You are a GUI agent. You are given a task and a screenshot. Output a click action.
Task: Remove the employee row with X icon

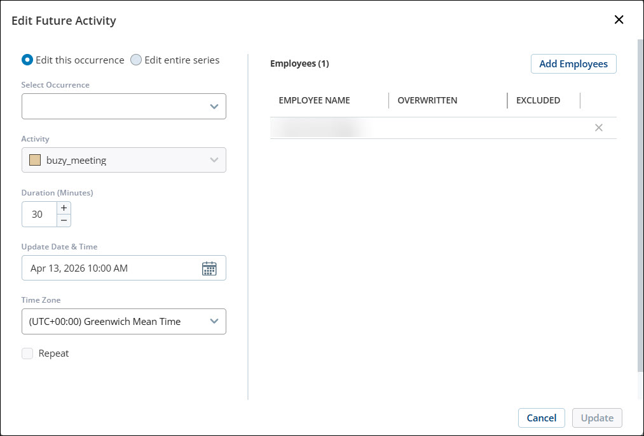click(598, 128)
